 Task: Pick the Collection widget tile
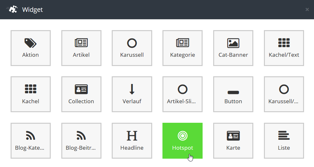point(81,94)
